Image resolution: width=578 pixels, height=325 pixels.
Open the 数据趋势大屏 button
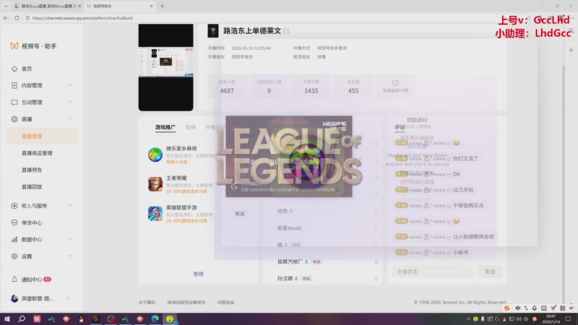[395, 87]
